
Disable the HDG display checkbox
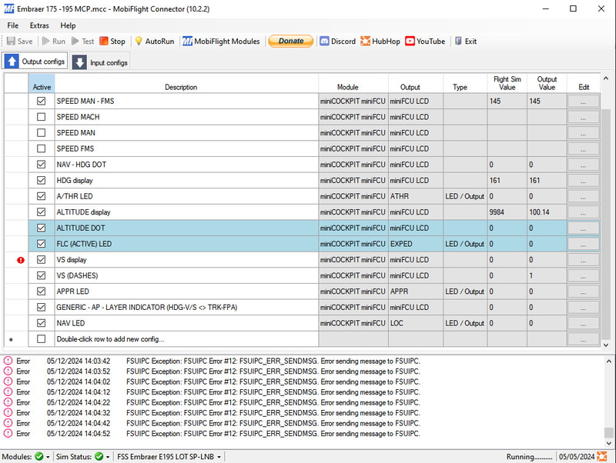(42, 180)
